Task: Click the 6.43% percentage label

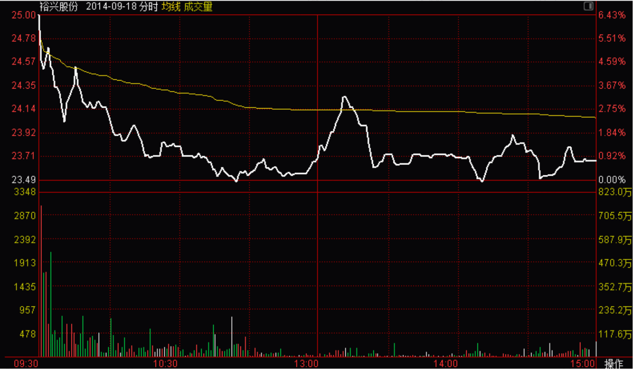Action: coord(612,15)
